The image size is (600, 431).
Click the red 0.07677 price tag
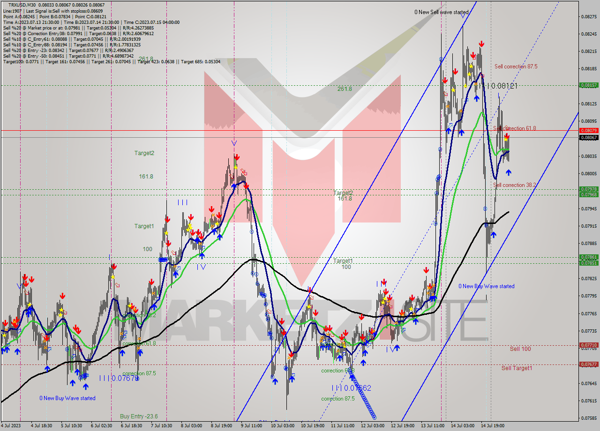coord(588,364)
